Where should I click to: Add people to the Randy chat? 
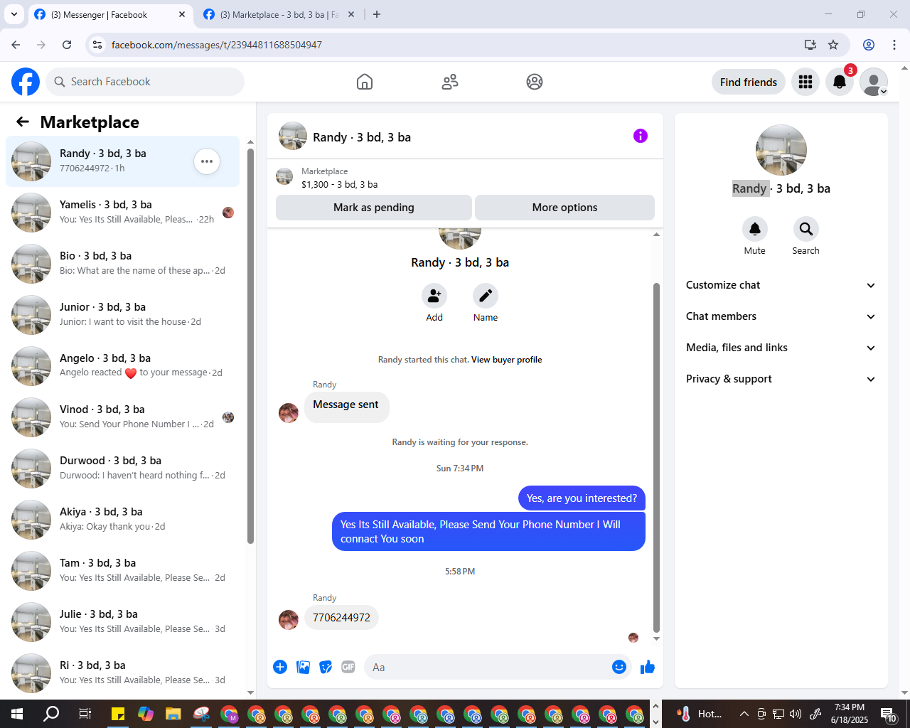434,296
